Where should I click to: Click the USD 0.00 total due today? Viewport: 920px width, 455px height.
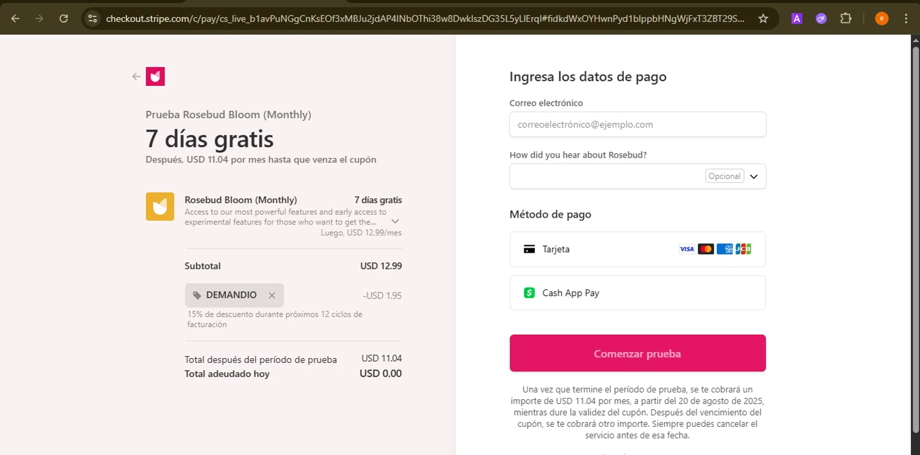(x=381, y=373)
